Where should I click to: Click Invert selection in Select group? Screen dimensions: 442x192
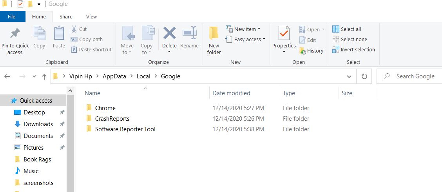click(x=354, y=50)
